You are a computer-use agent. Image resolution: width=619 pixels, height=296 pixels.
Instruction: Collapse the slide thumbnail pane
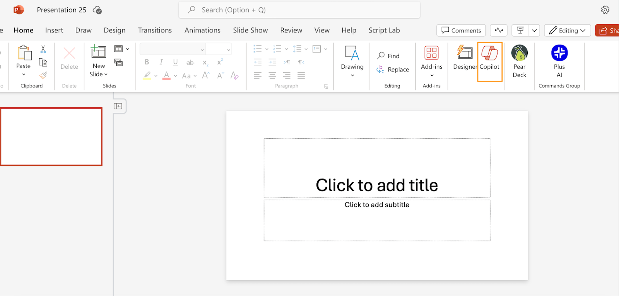(118, 106)
